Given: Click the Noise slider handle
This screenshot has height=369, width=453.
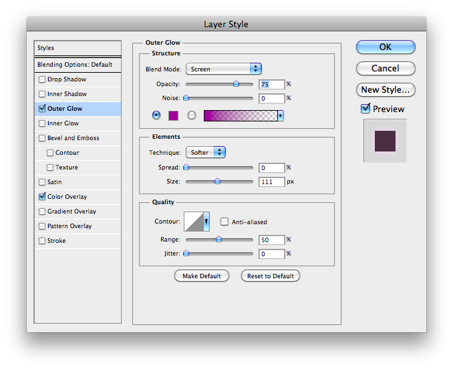Looking at the screenshot, I should [186, 98].
